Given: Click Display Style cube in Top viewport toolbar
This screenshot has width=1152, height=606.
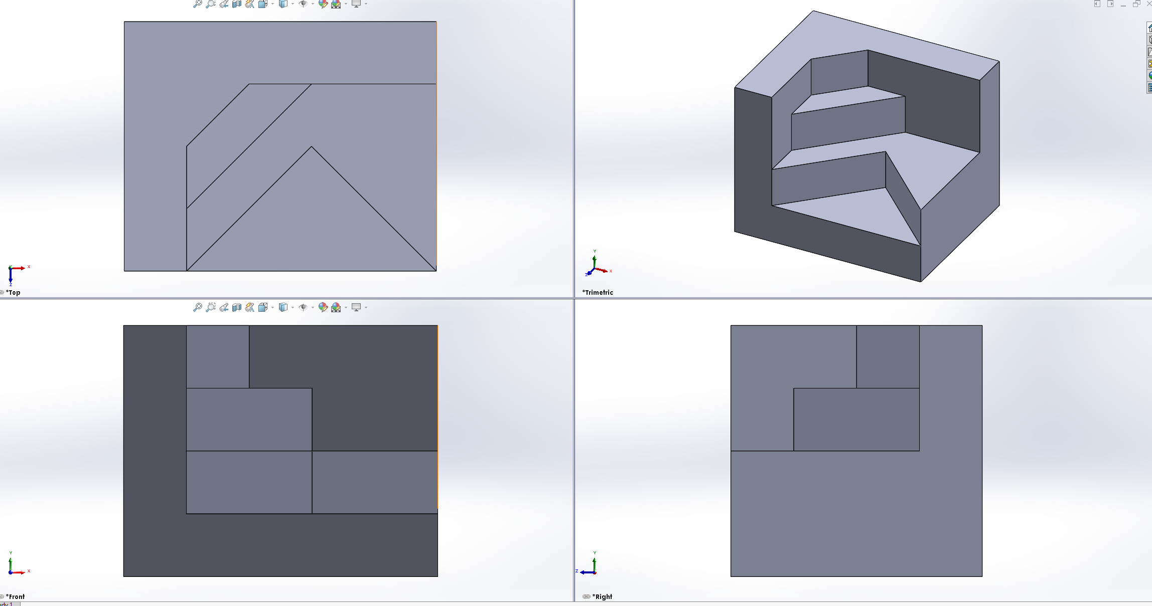Looking at the screenshot, I should [x=283, y=4].
